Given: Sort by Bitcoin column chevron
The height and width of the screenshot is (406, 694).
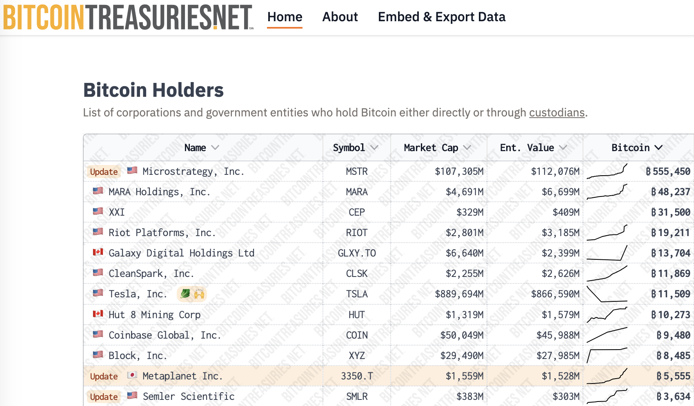Looking at the screenshot, I should [658, 148].
